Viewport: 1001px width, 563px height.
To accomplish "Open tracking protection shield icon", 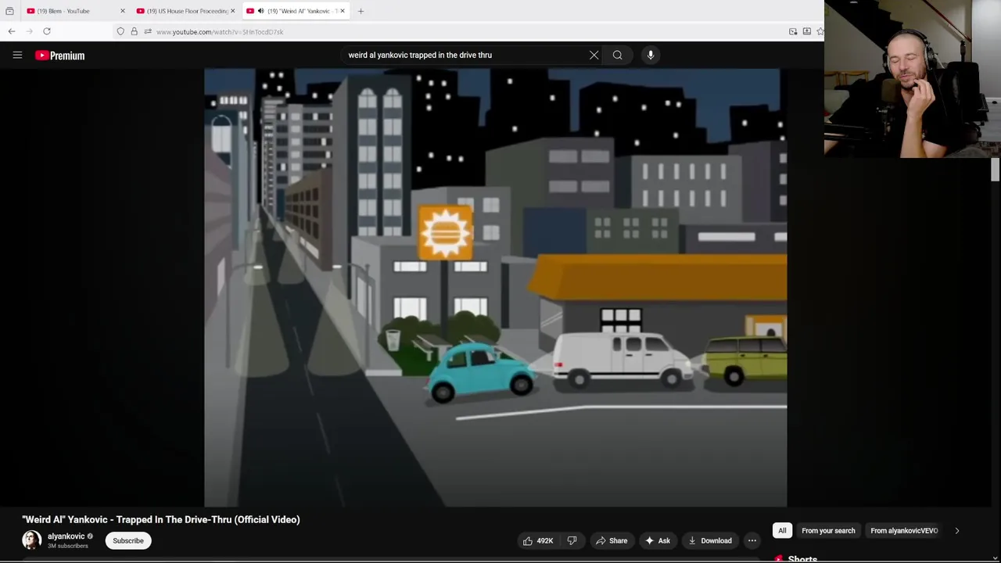I will pyautogui.click(x=120, y=31).
